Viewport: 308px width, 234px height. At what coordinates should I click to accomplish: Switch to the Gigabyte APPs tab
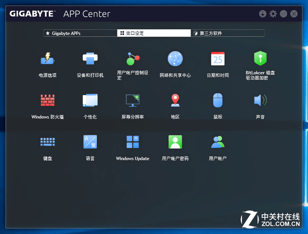pyautogui.click(x=80, y=33)
